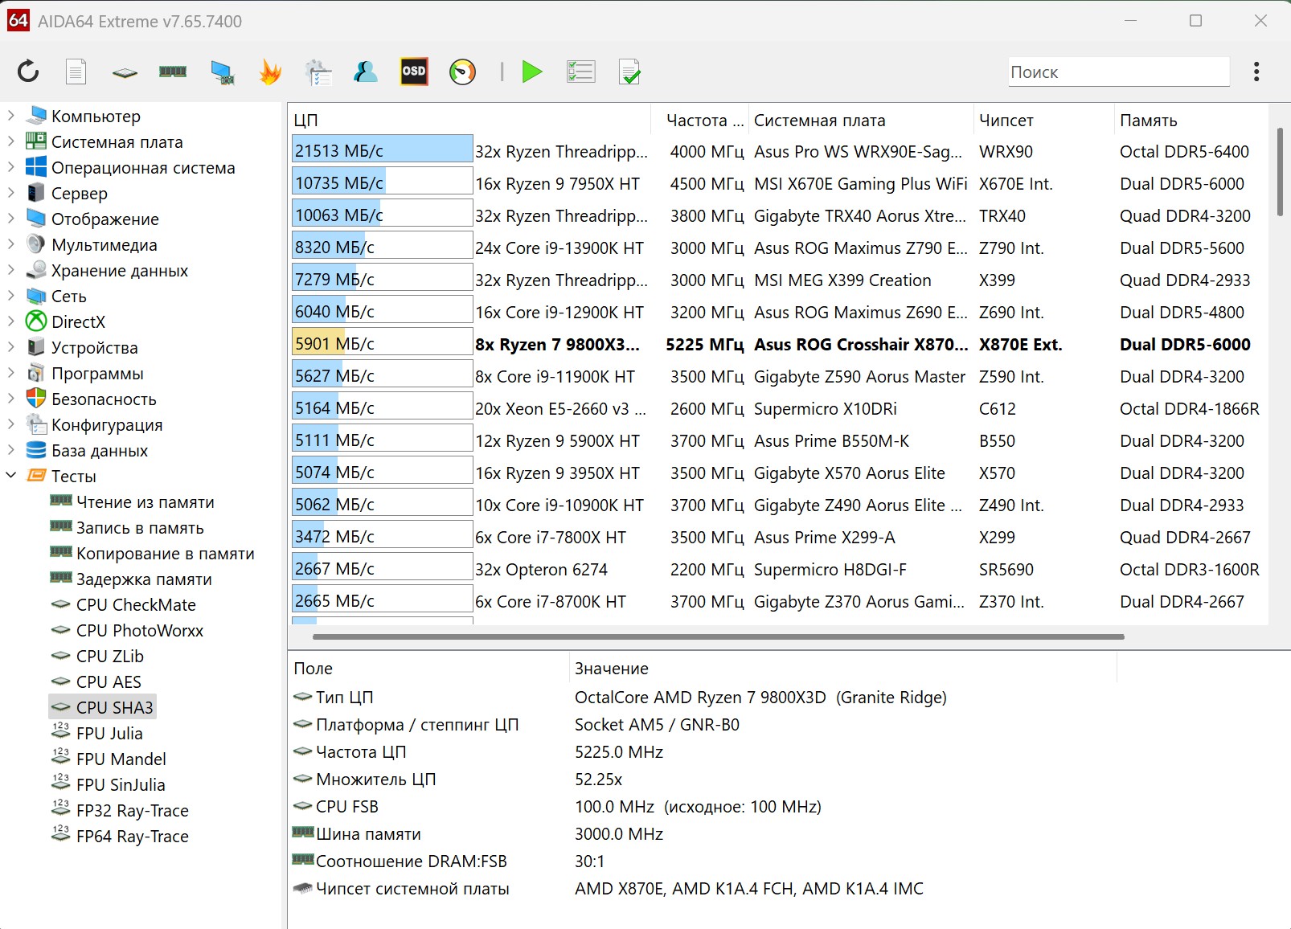Open the CPU ZLib test
Screen dimensions: 1291x929
pyautogui.click(x=97, y=657)
